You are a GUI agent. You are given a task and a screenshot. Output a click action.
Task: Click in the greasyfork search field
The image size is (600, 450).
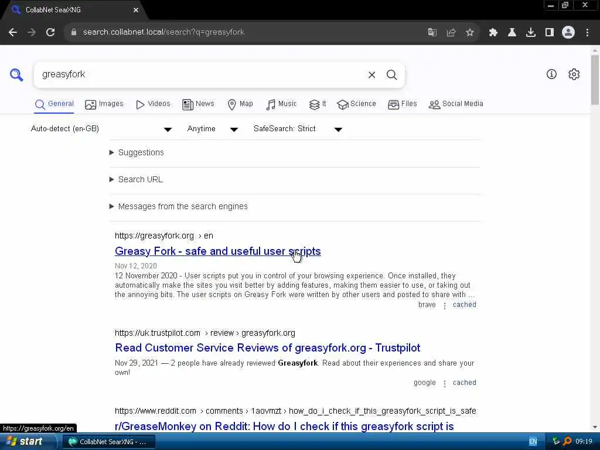pos(201,74)
